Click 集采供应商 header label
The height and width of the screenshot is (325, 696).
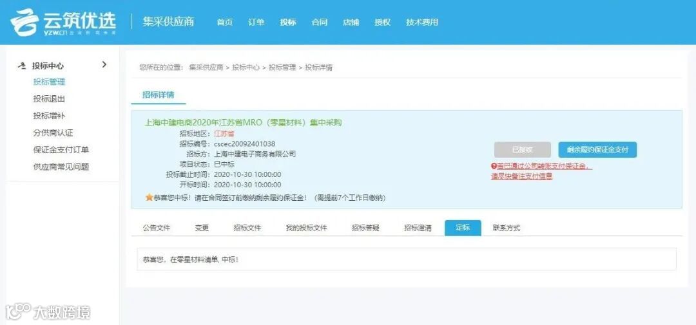(x=168, y=22)
